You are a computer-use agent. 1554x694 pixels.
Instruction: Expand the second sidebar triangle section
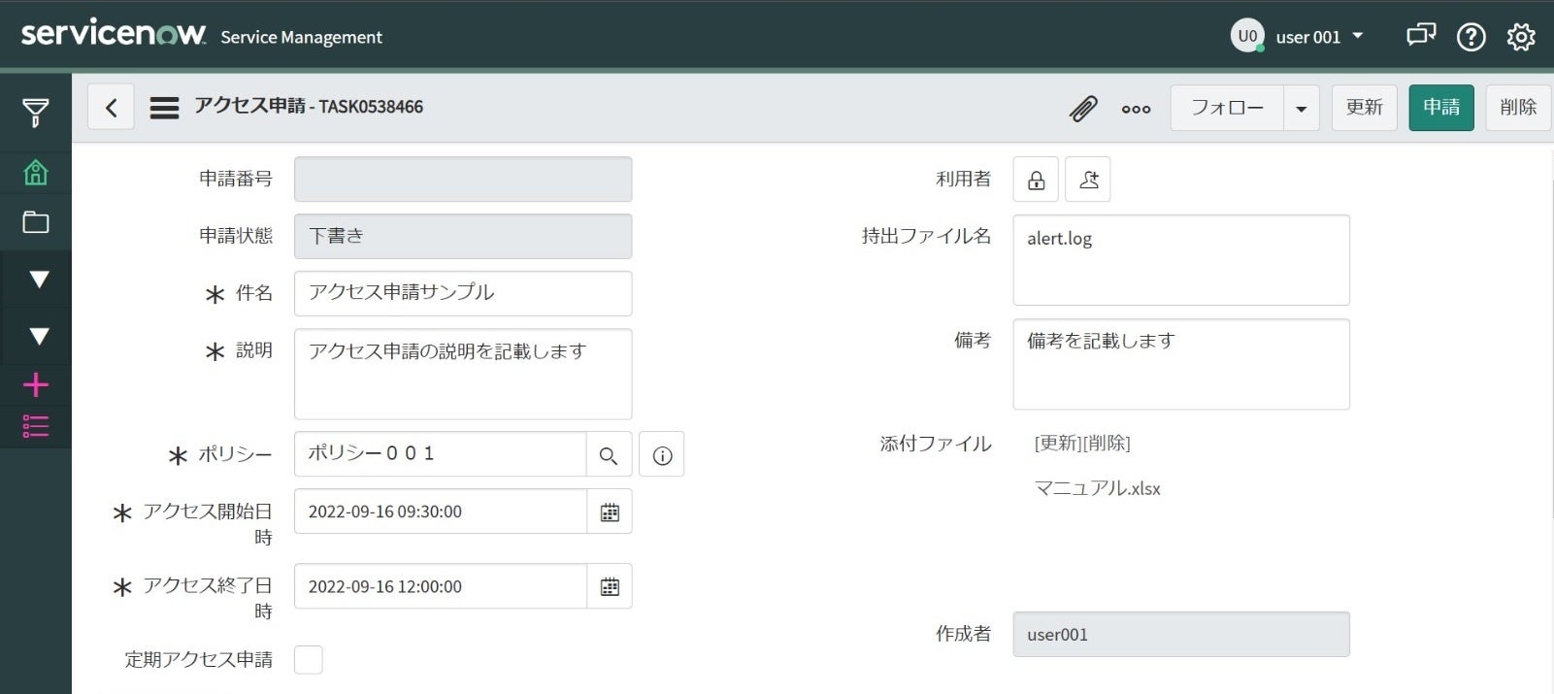[39, 337]
